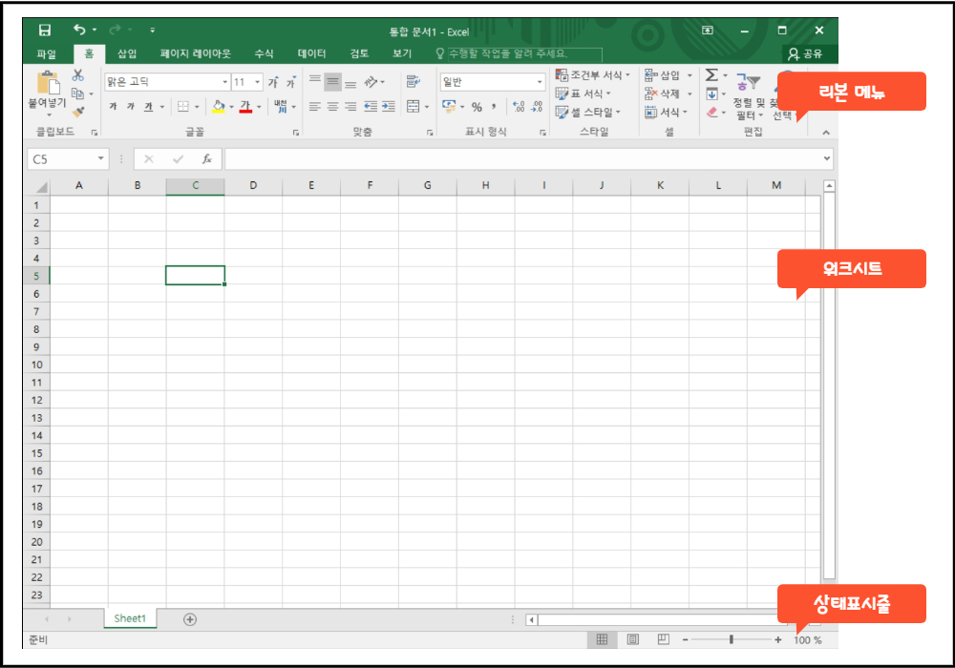Screen dimensions: 955x668
Task: Decrease font size
Action: [x=291, y=82]
